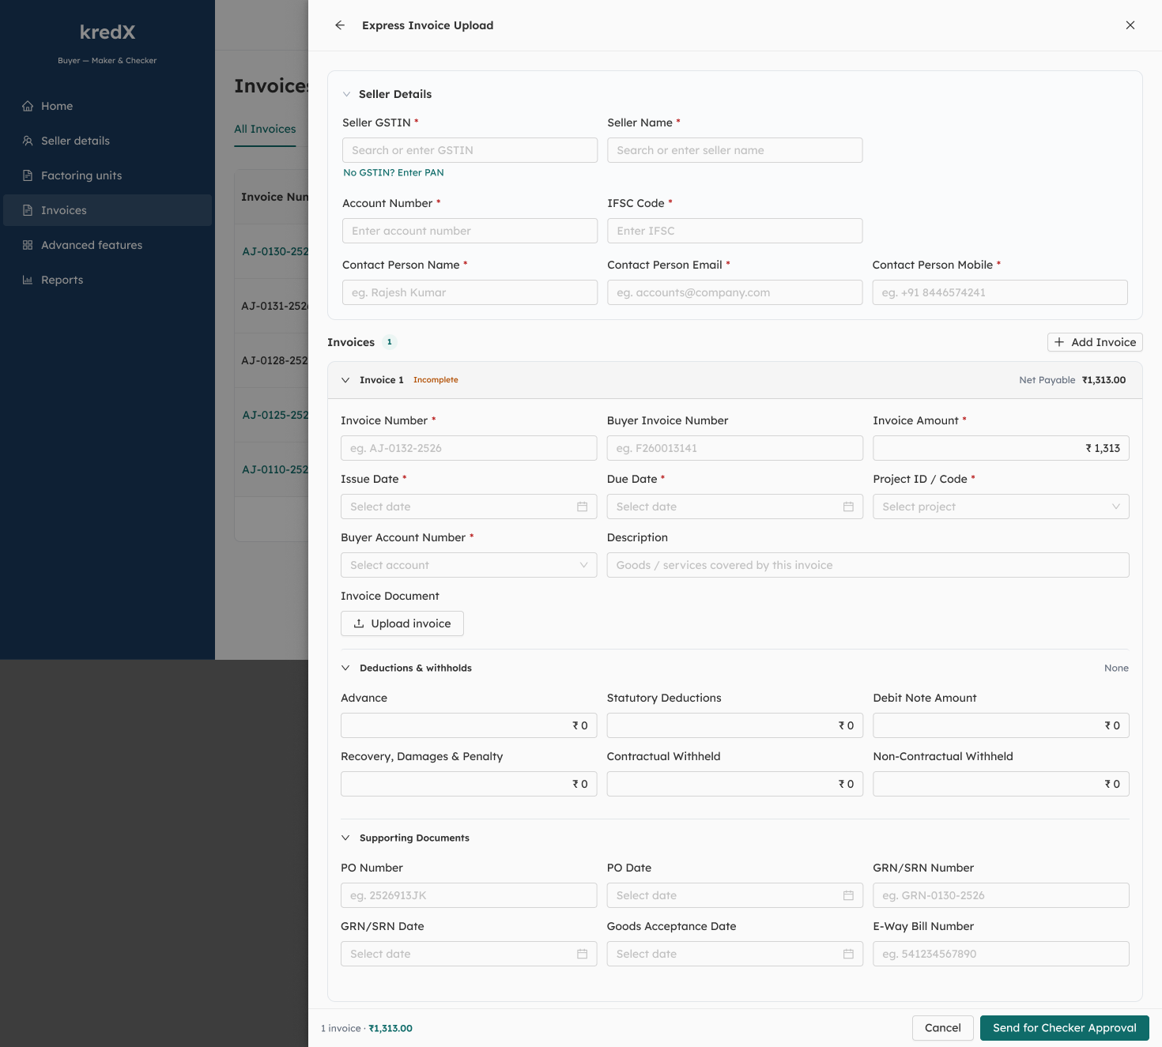Click the upload icon in Upload invoice
1162x1047 pixels.
click(359, 623)
